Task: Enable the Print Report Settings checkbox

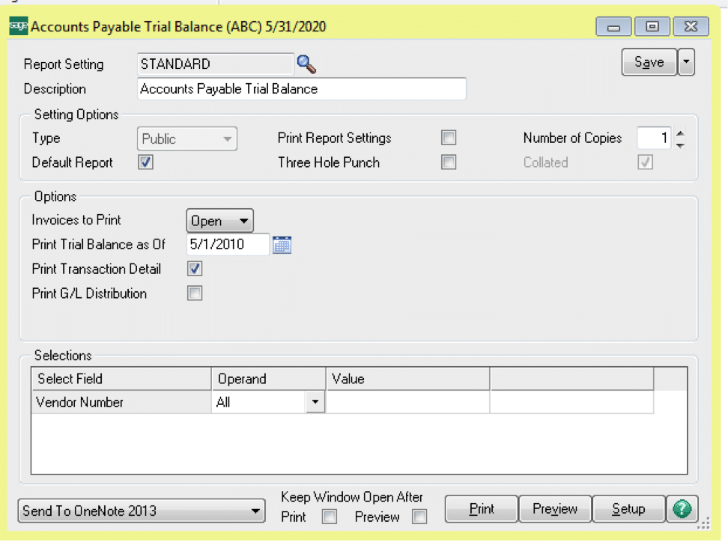Action: tap(449, 138)
